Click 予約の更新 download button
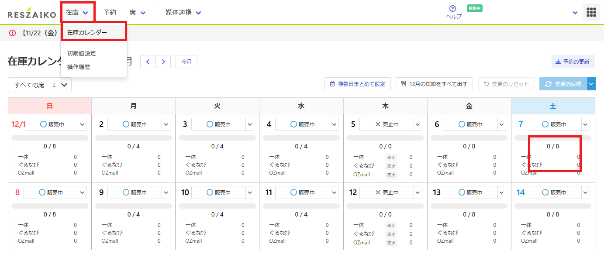 click(573, 62)
